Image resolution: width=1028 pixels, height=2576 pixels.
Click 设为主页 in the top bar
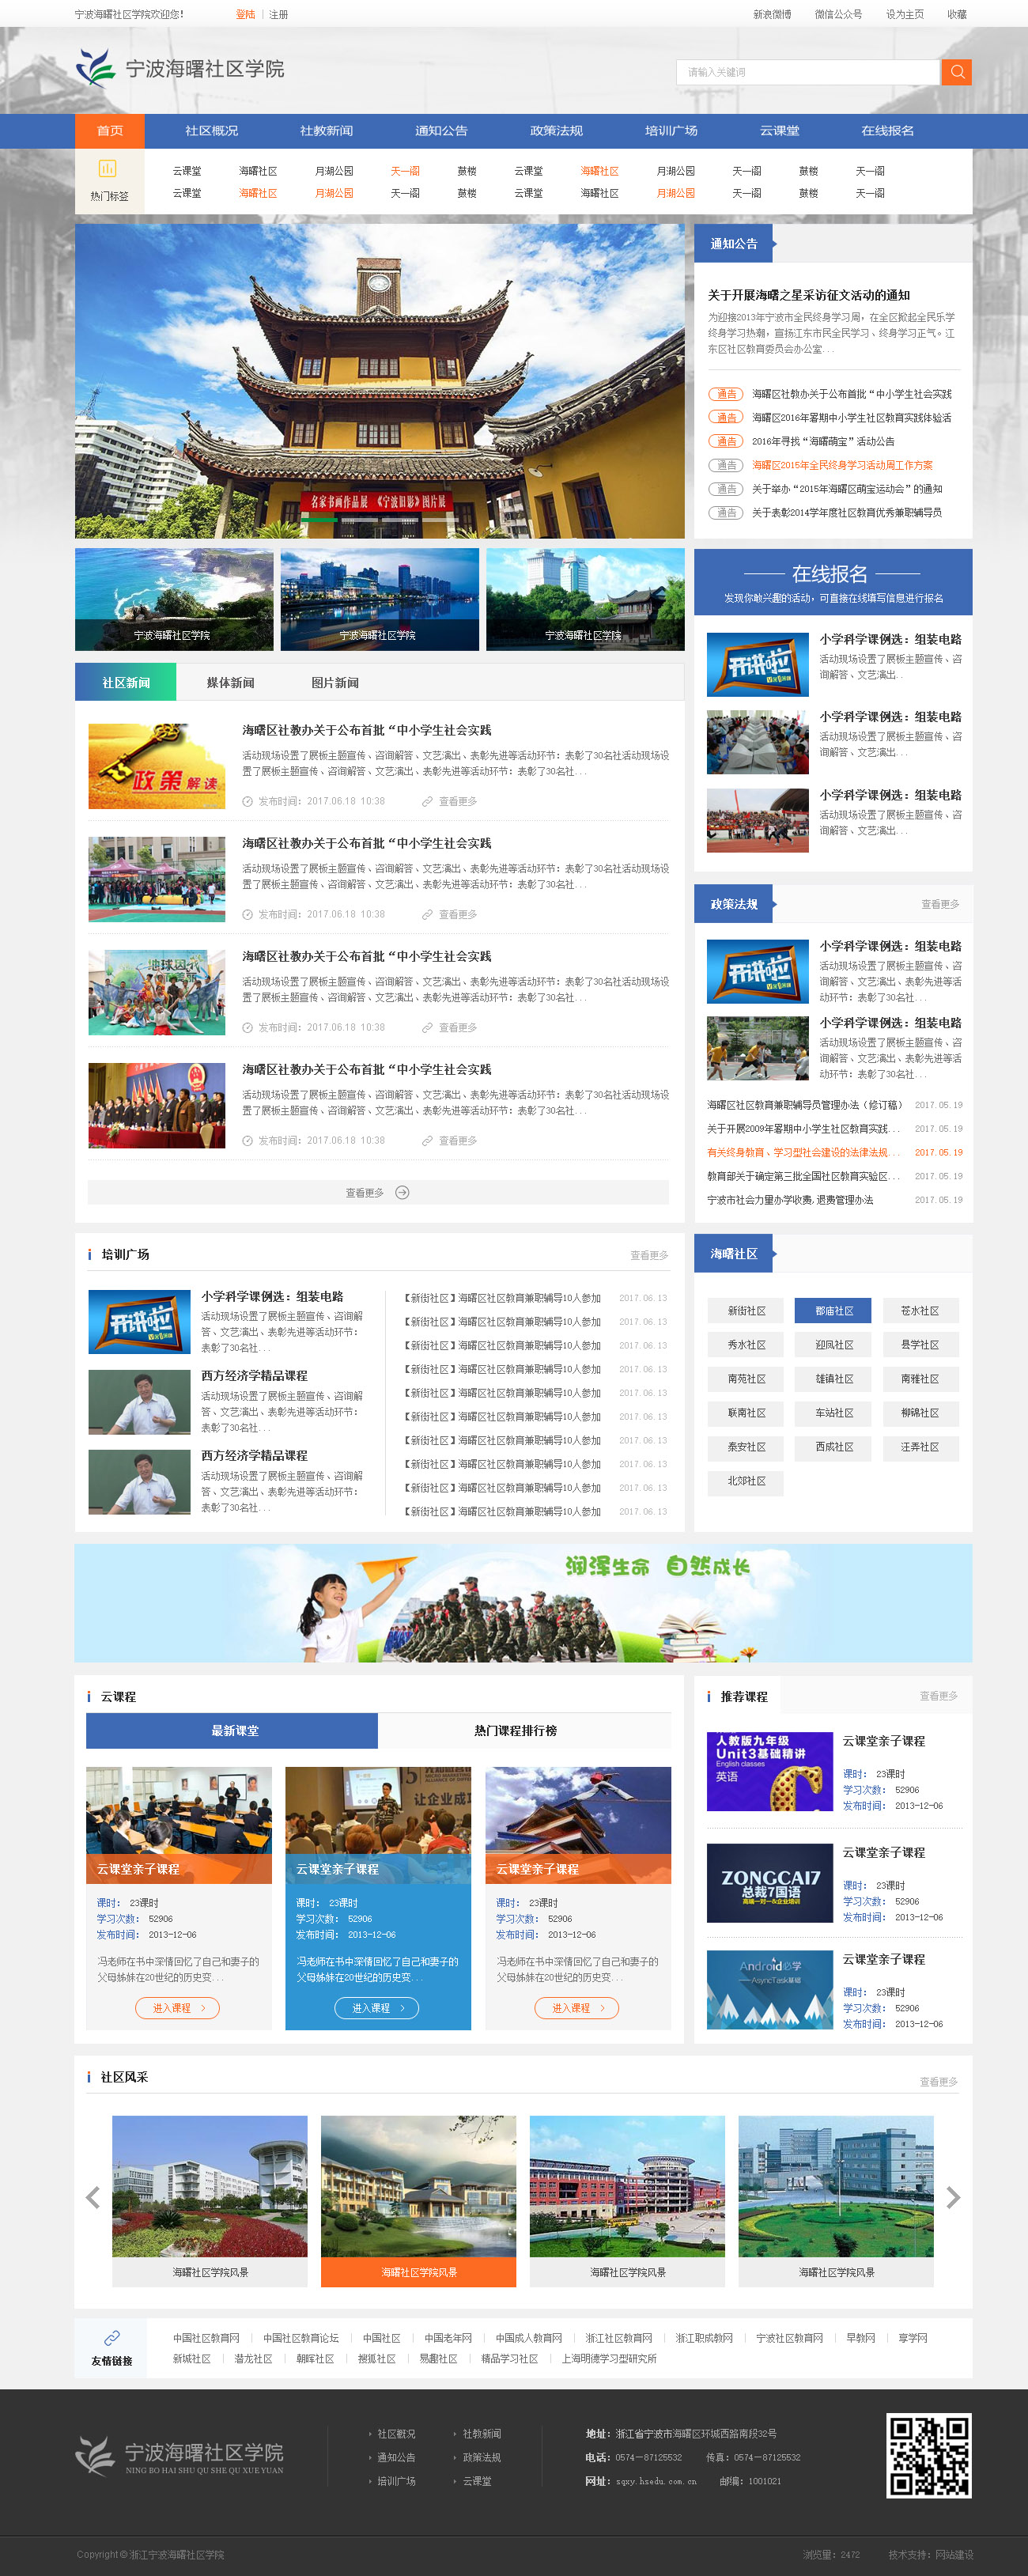(904, 15)
